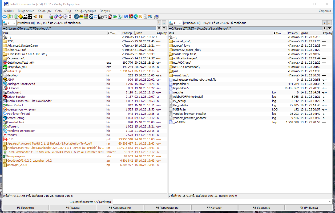Image resolution: width=335 pixels, height=213 pixels.
Task: Open right panel favorites asterisk button
Action: [x=325, y=28]
